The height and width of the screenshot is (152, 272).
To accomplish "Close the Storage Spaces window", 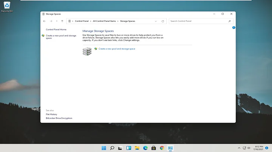I will point(231,14).
